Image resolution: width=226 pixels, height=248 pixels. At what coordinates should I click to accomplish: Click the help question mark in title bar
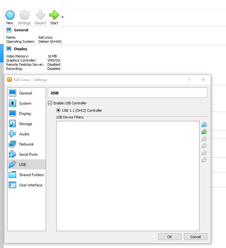pos(189,79)
